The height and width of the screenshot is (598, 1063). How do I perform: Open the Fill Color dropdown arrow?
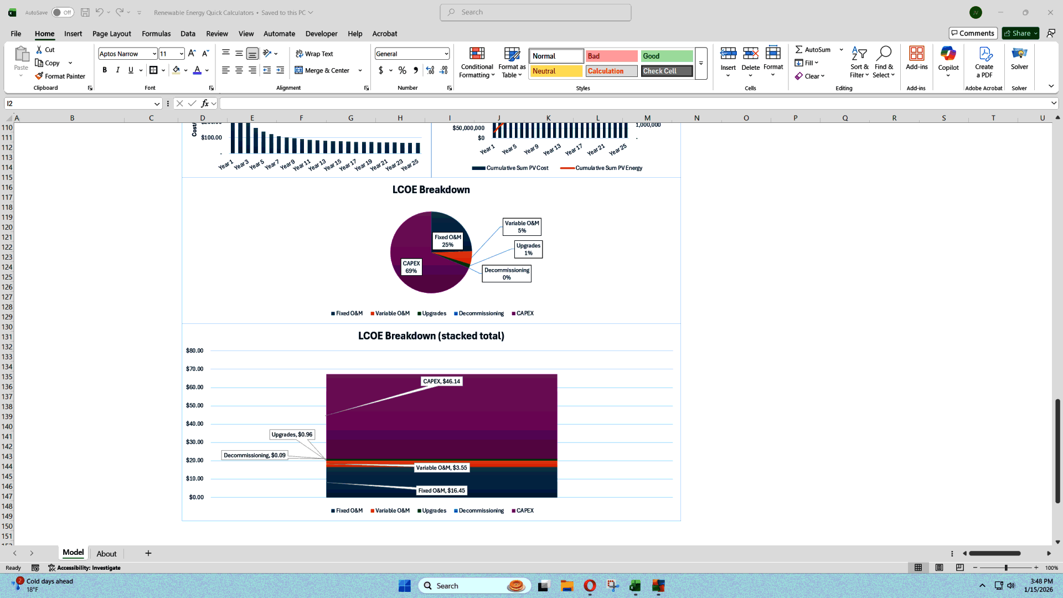tap(185, 70)
